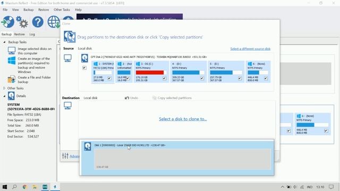Toggle checkbox for partition 6 (None) in Clone dialog
The height and width of the screenshot is (191, 340).
pos(266,78)
